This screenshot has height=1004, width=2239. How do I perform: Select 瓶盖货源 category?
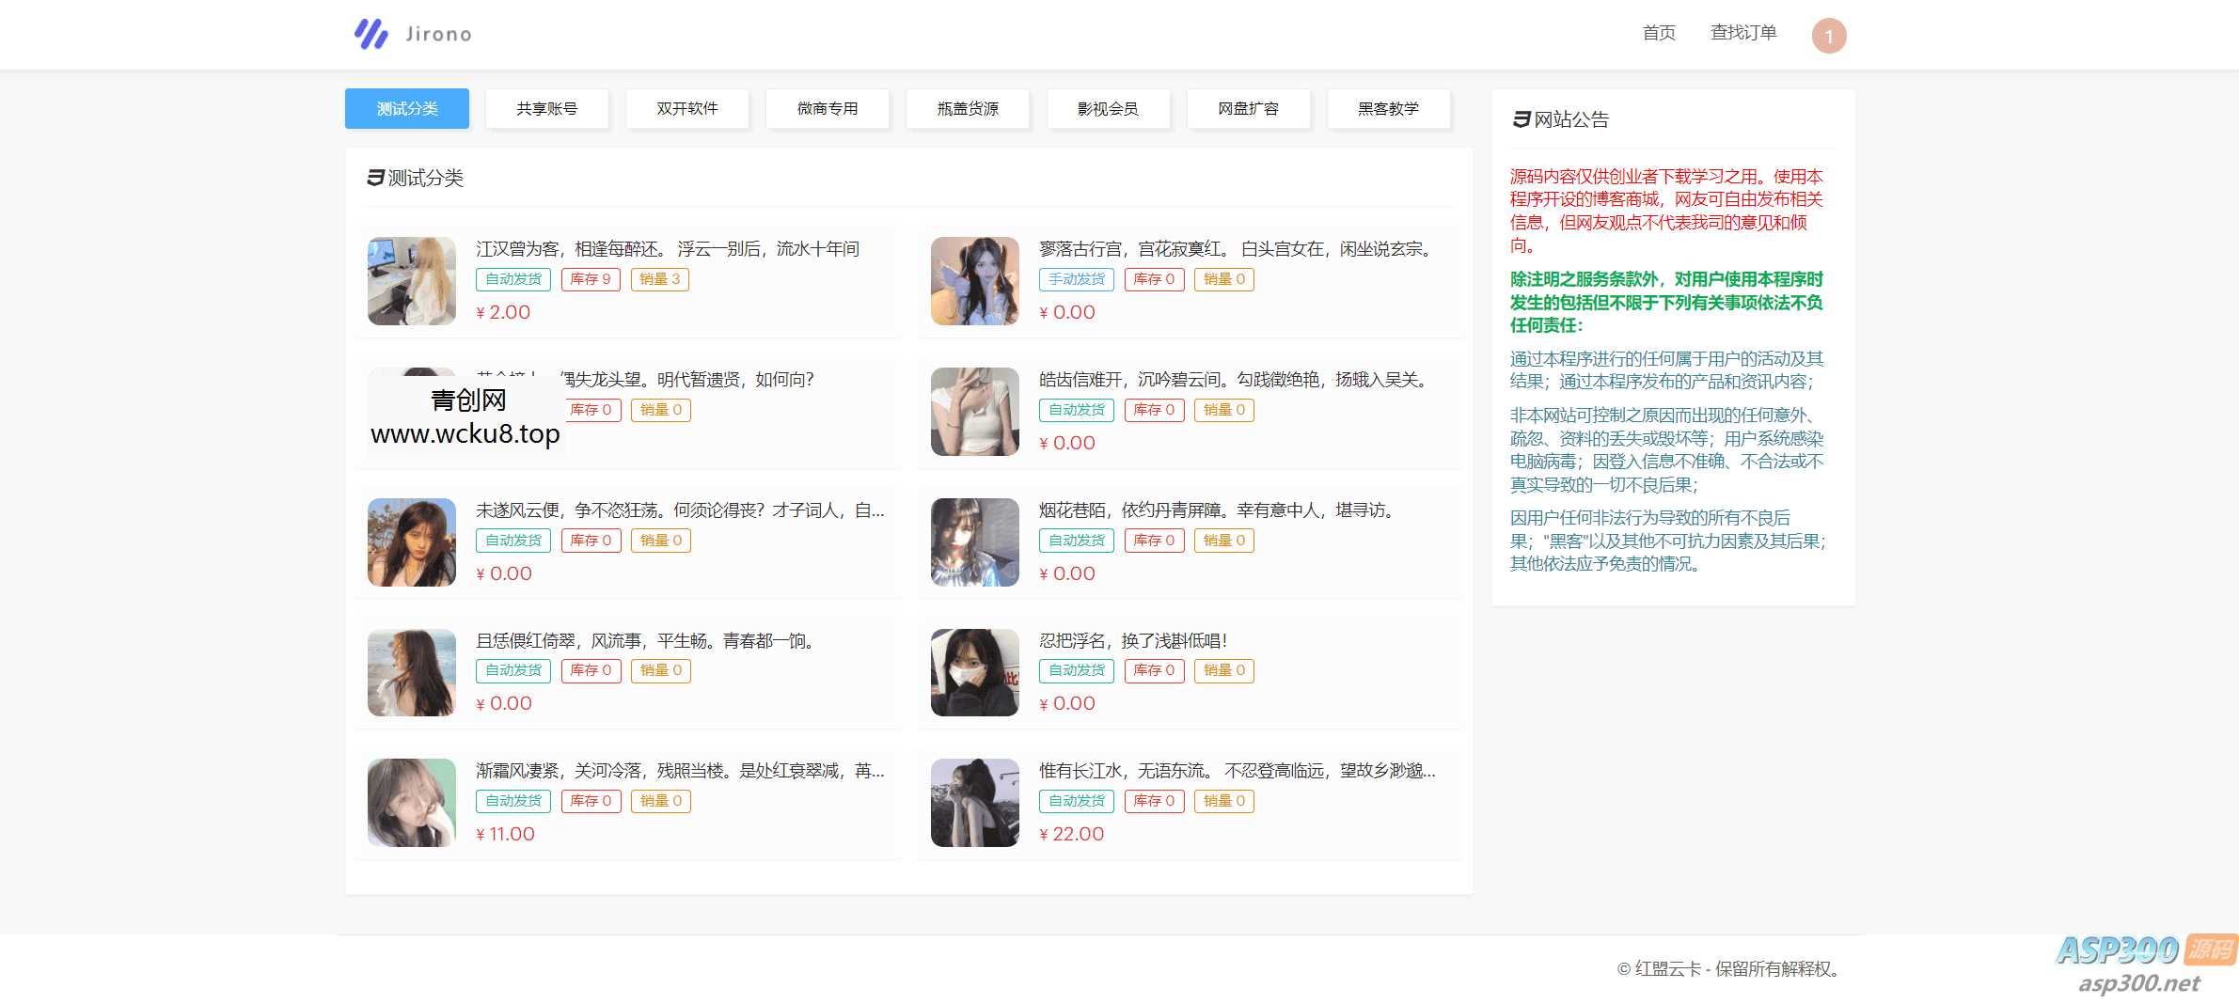[x=968, y=108]
